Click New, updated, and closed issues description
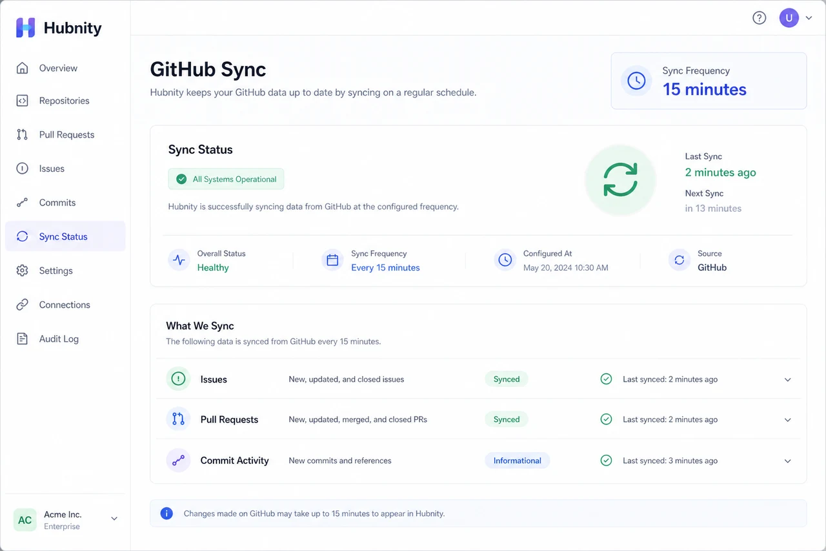 [347, 379]
